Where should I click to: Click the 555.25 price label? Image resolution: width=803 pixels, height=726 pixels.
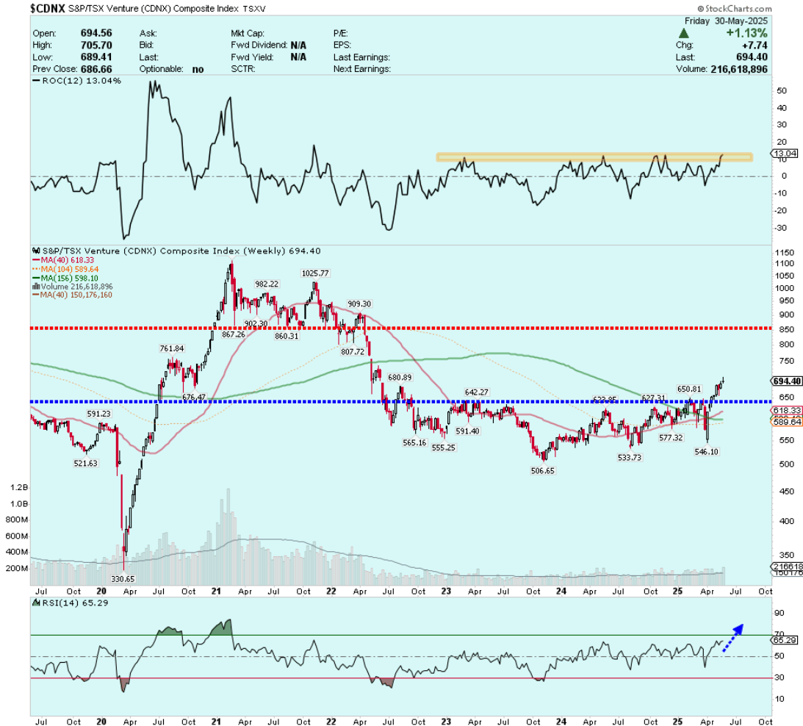(443, 448)
